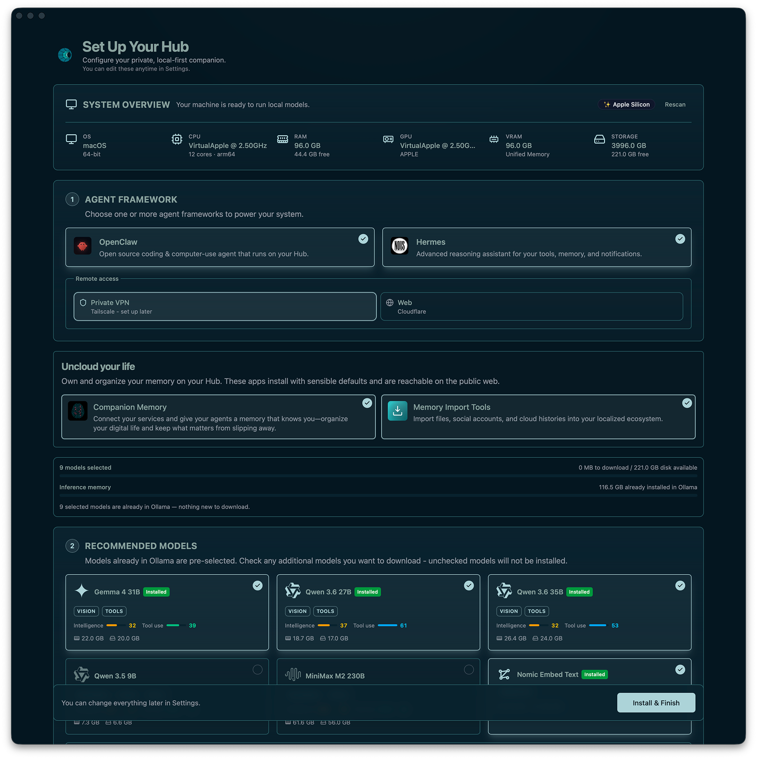Uncheck the Qwen 3.6 35B model

[680, 586]
